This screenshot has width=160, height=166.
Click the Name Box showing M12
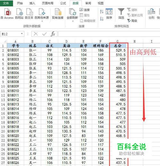tap(11, 34)
